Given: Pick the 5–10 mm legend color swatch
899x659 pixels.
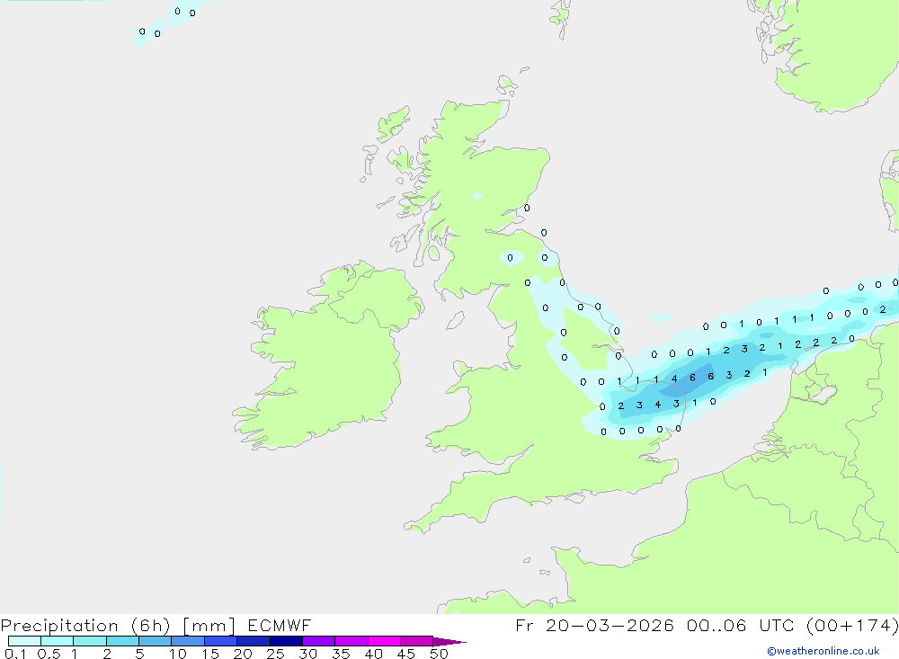Looking at the screenshot, I should [156, 641].
